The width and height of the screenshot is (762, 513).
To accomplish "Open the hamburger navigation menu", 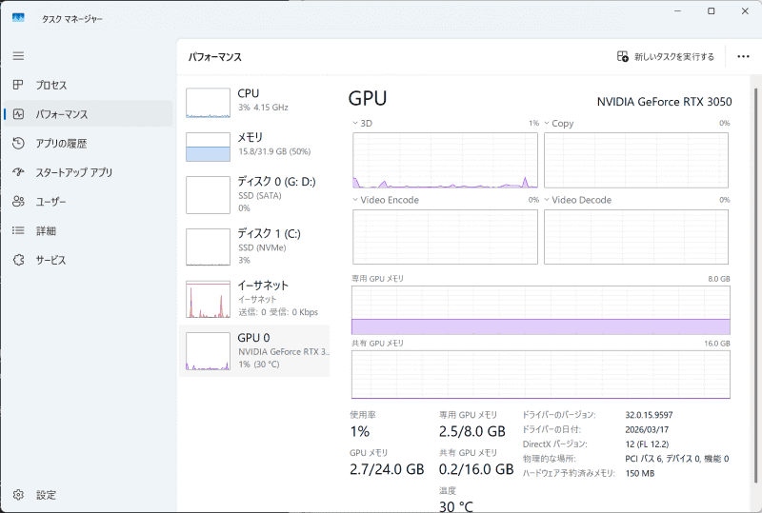I will click(x=18, y=56).
